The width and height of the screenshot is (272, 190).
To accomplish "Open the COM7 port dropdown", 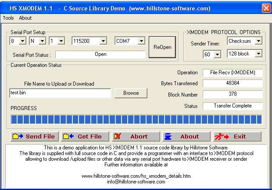I will tap(142, 41).
